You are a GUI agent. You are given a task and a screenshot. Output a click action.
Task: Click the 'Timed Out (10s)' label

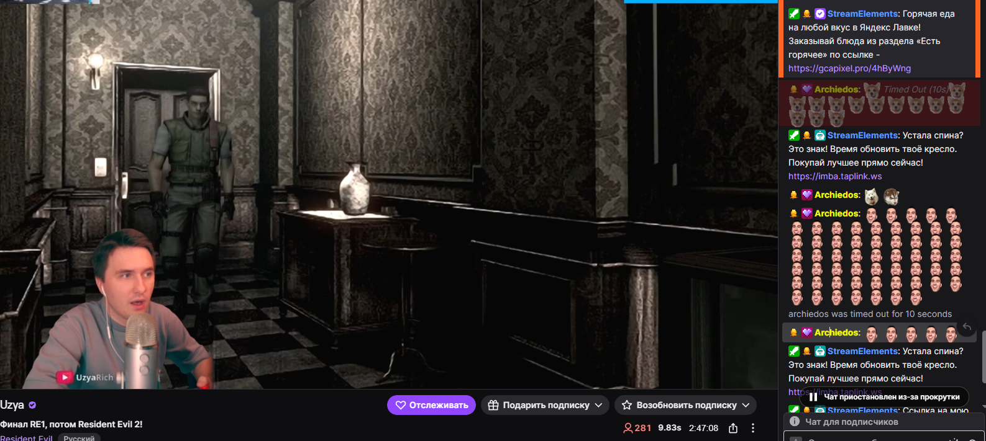(x=916, y=89)
